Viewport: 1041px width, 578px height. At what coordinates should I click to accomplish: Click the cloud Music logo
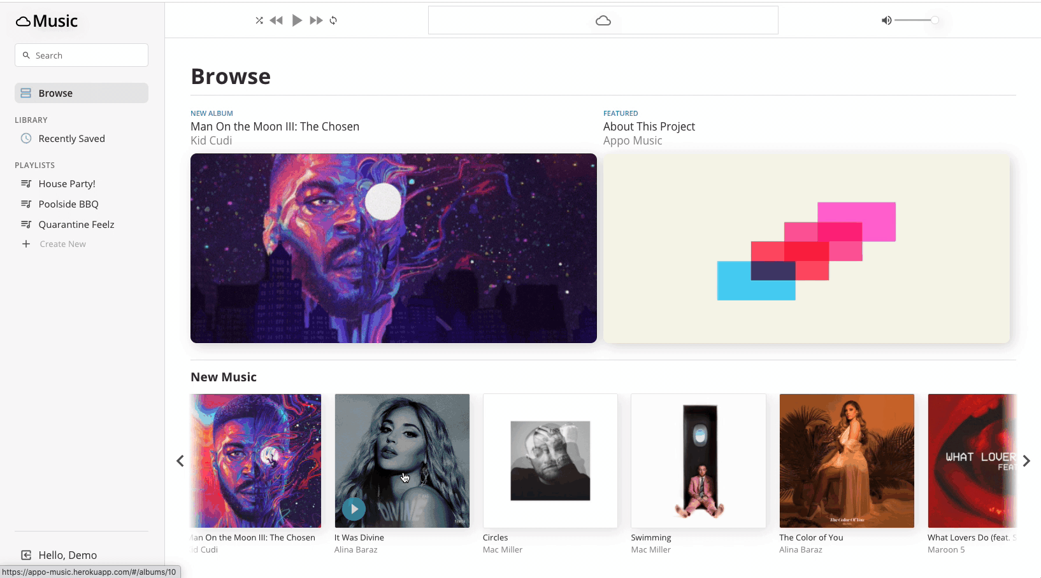click(47, 21)
